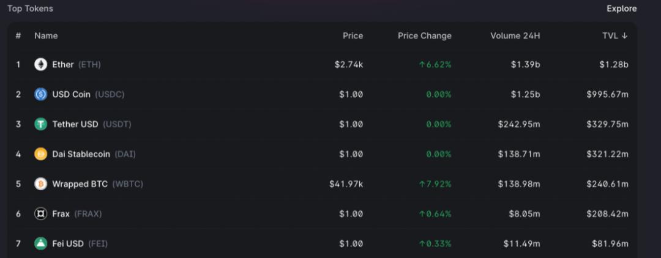Click the Tether USD logo icon

pyautogui.click(x=40, y=124)
